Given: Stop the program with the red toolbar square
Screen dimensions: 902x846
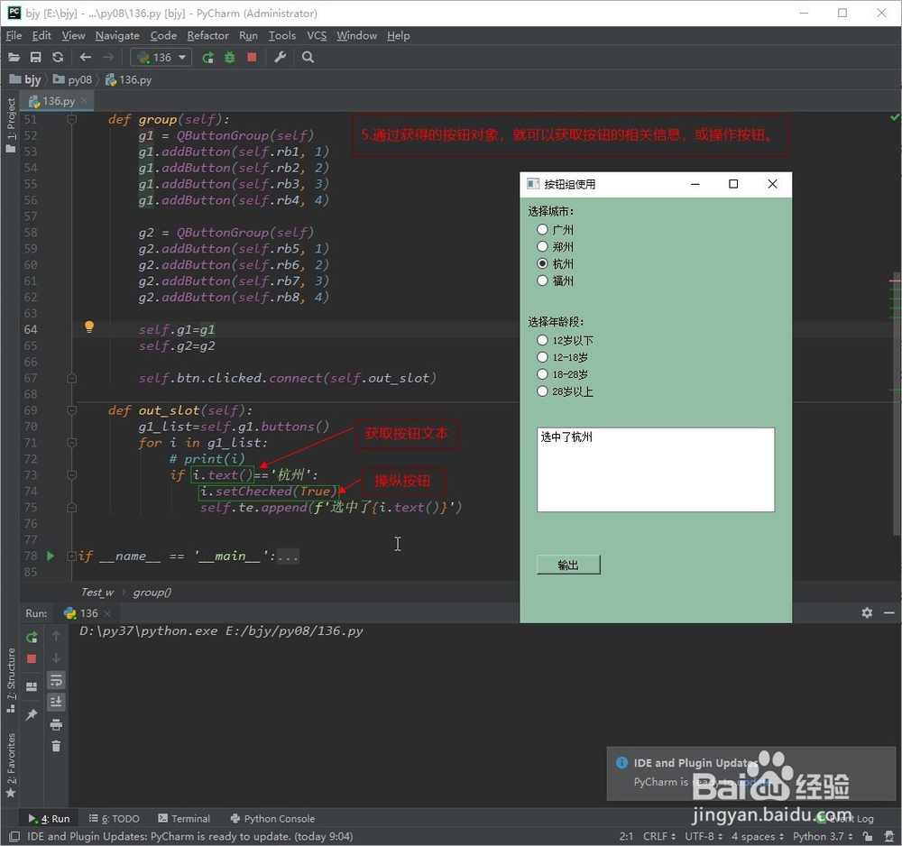Looking at the screenshot, I should point(252,57).
